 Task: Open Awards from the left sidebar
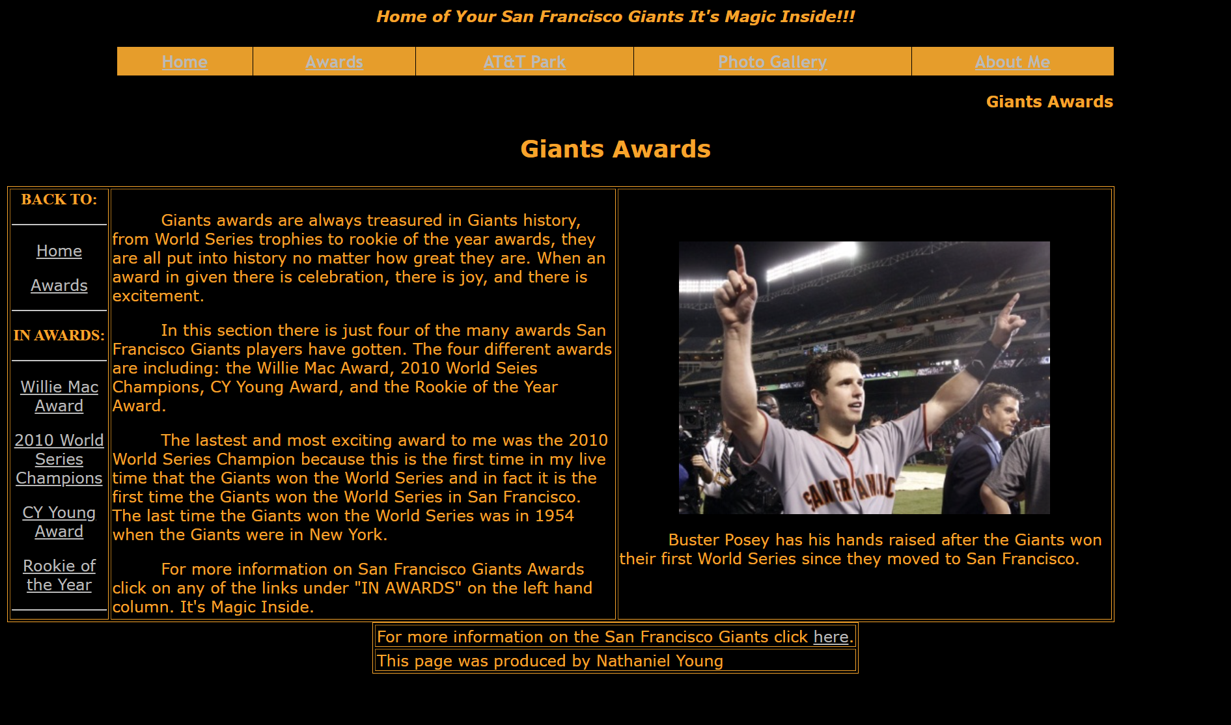click(x=59, y=285)
